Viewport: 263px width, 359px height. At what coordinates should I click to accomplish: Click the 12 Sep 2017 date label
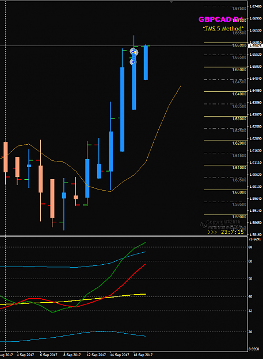[x=96, y=354]
